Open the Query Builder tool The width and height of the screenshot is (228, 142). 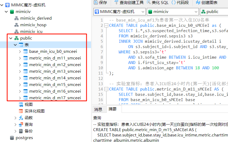117,2
